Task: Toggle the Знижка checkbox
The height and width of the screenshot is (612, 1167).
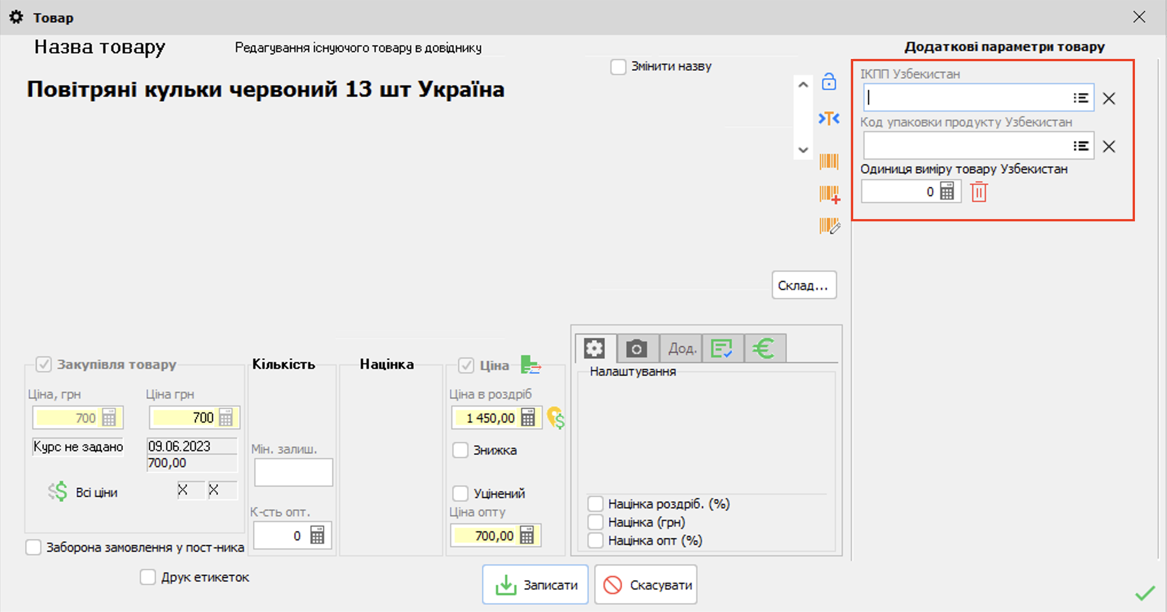Action: point(460,450)
